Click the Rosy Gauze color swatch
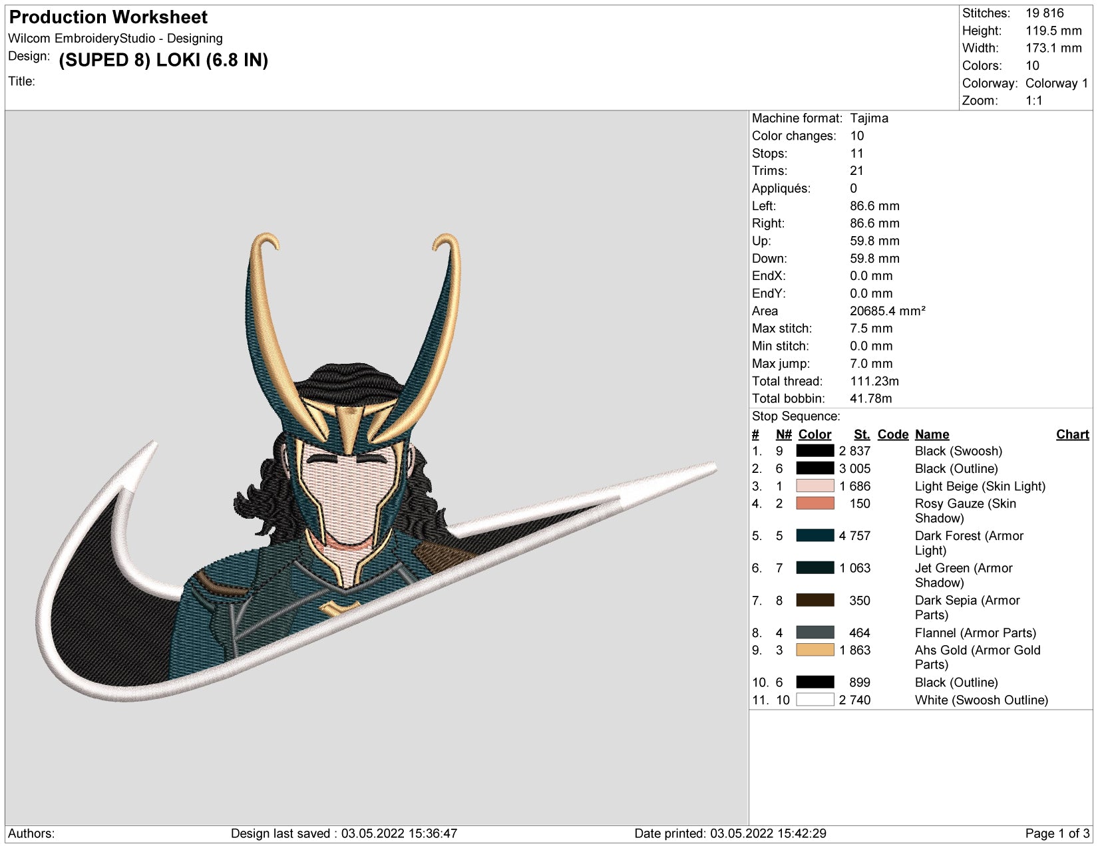 [815, 503]
